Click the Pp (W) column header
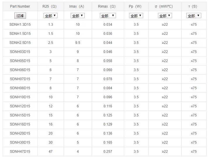 [x=136, y=6]
